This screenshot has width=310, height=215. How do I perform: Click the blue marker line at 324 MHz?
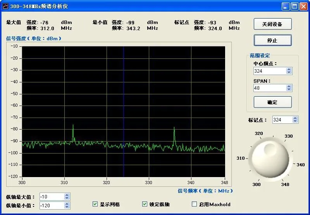(x=123, y=112)
